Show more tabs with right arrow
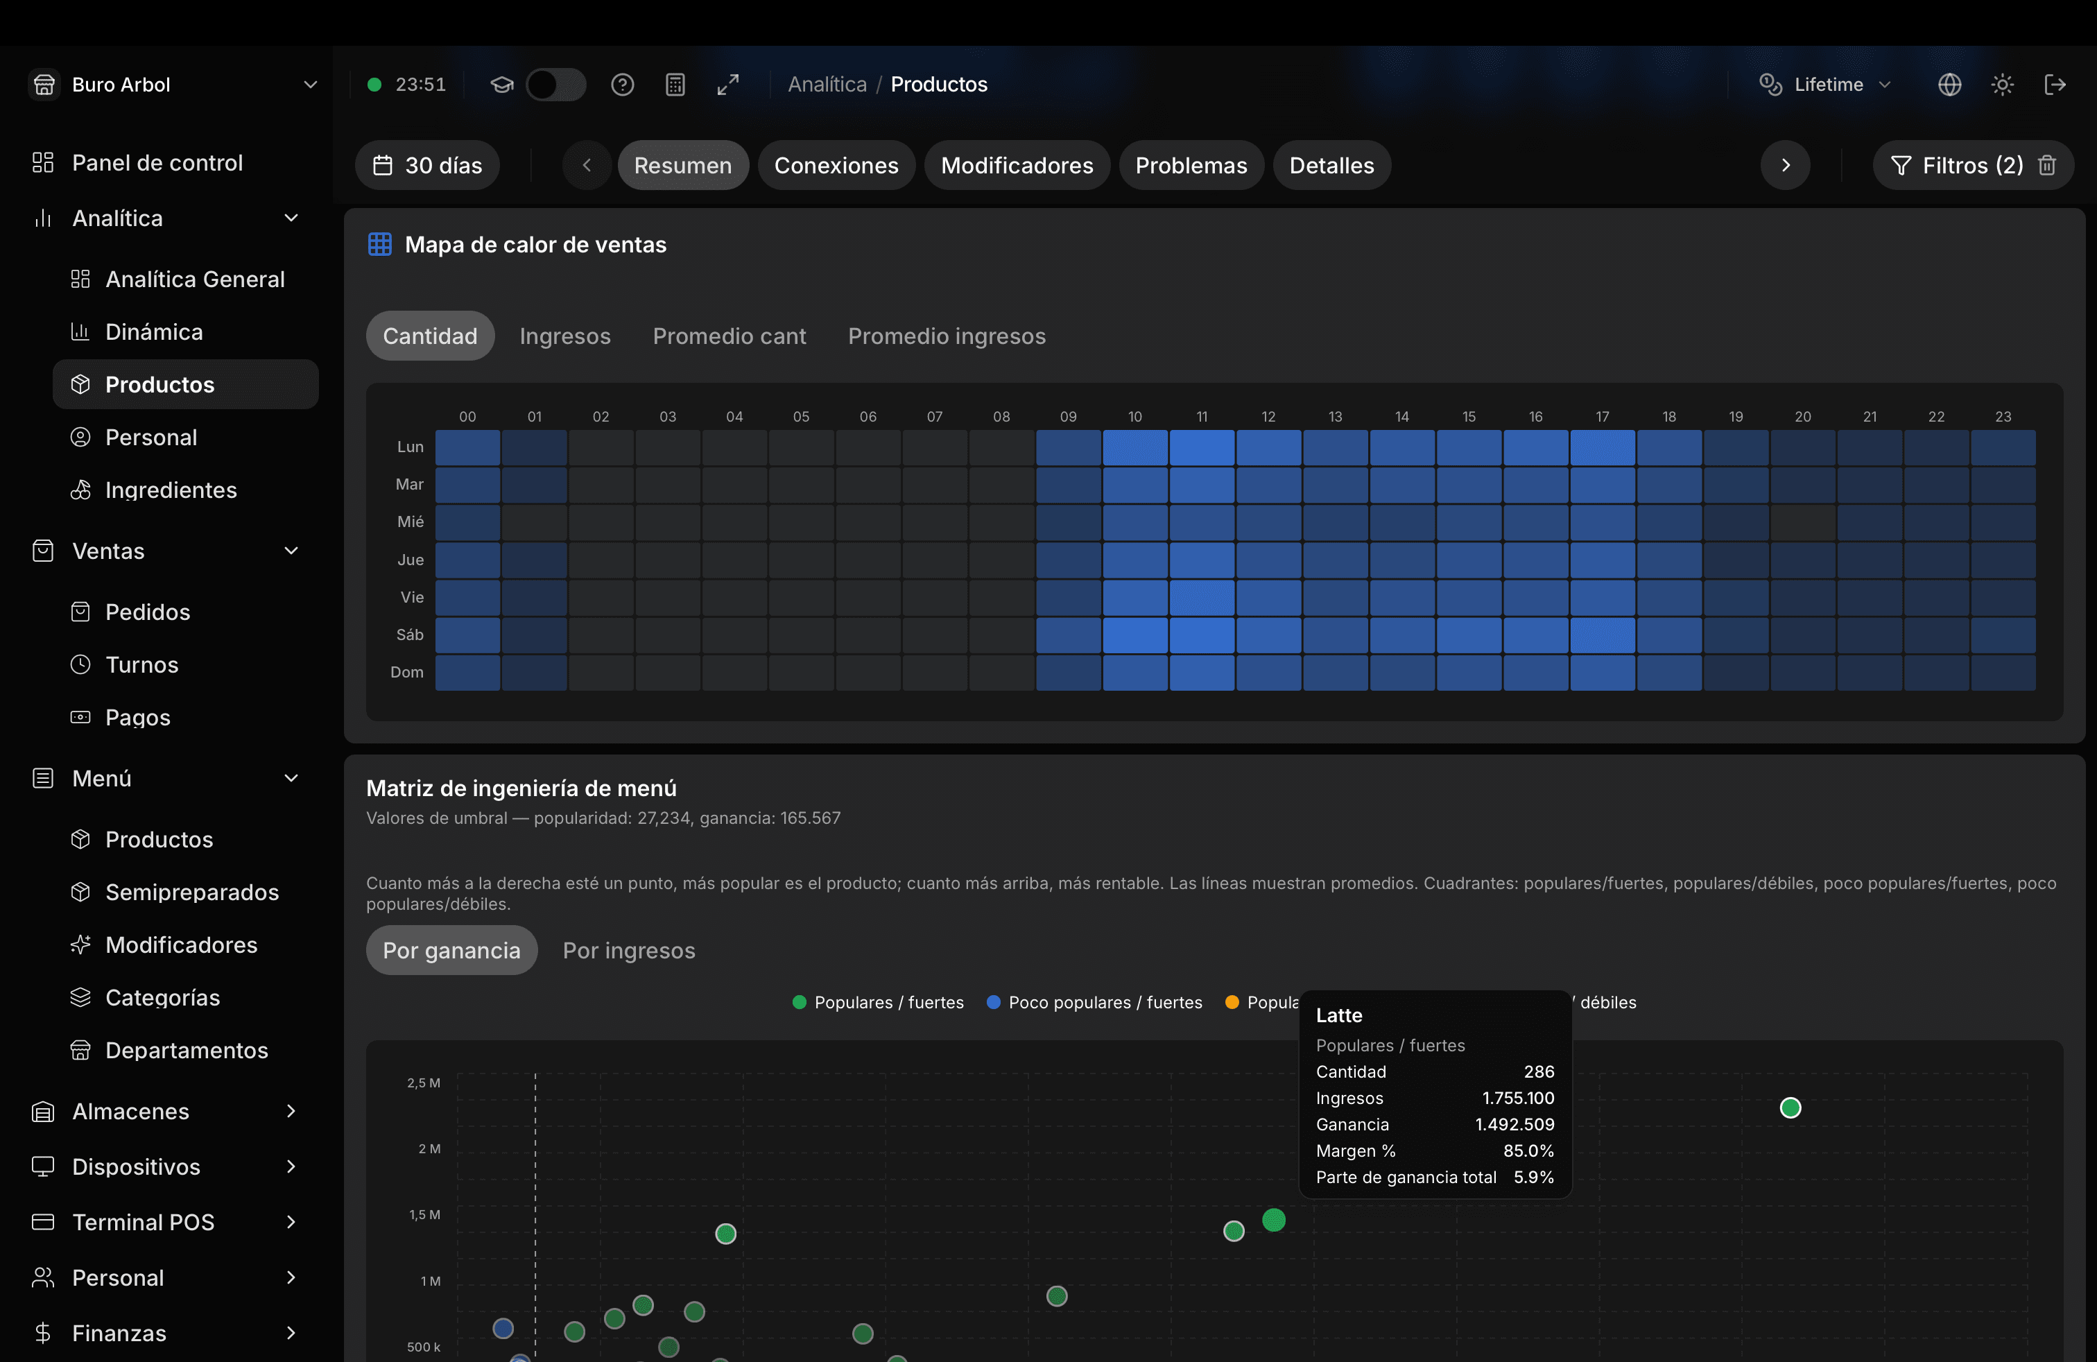Viewport: 2097px width, 1362px height. click(1785, 166)
